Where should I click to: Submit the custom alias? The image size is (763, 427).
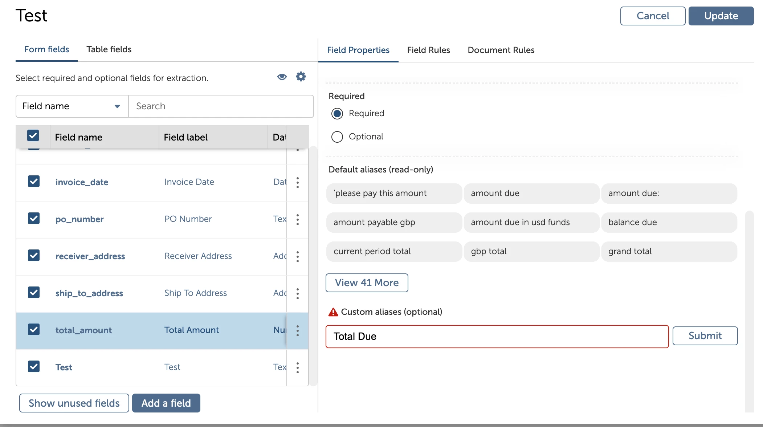click(705, 336)
